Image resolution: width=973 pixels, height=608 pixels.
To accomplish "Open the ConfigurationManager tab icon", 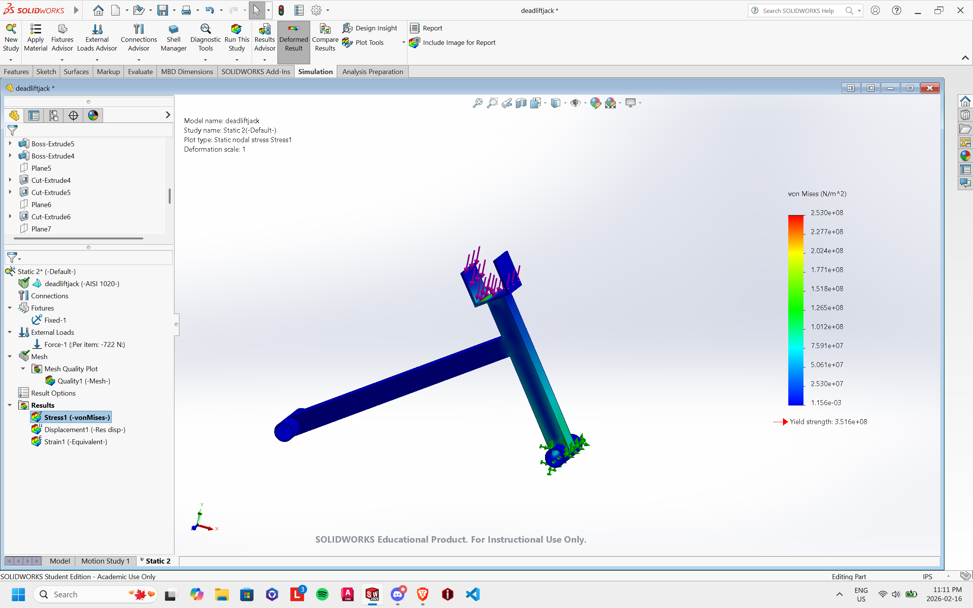I will coord(54,116).
